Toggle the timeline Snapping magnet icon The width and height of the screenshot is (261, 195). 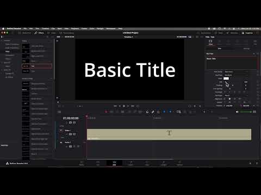[147, 112]
